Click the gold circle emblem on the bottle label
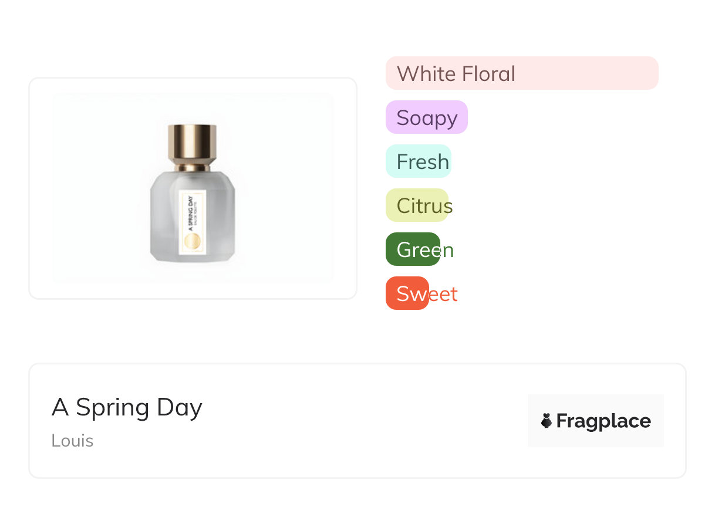The width and height of the screenshot is (715, 507). (193, 241)
